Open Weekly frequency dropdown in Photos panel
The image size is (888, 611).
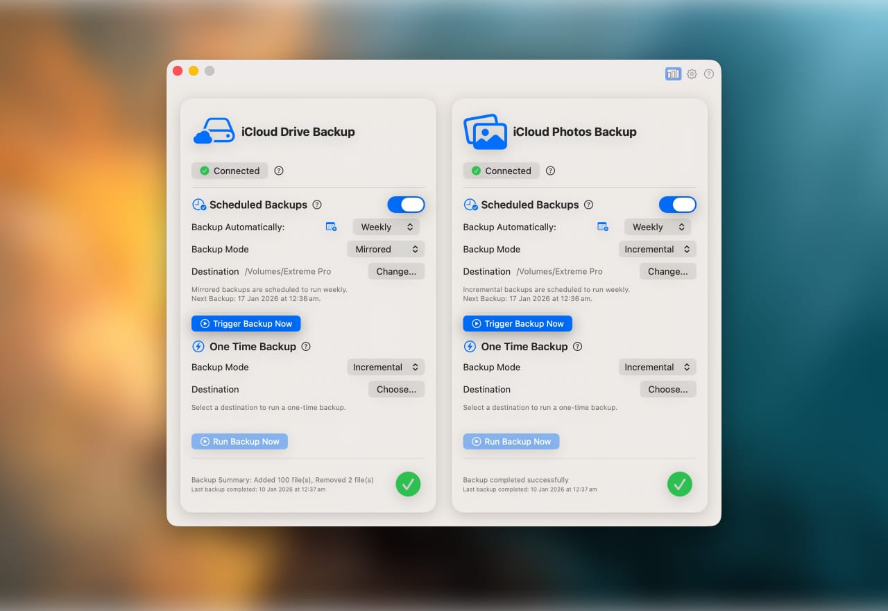658,227
